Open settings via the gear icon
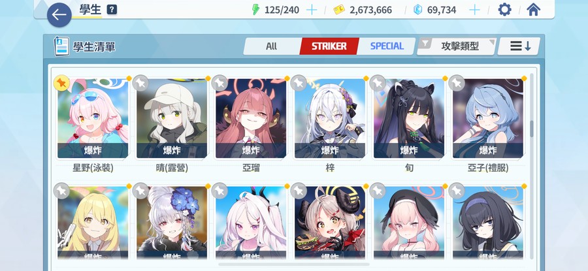This screenshot has height=271, width=588. point(504,10)
